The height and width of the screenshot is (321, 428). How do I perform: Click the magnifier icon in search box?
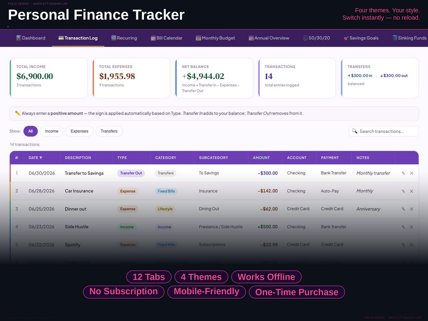(355, 131)
